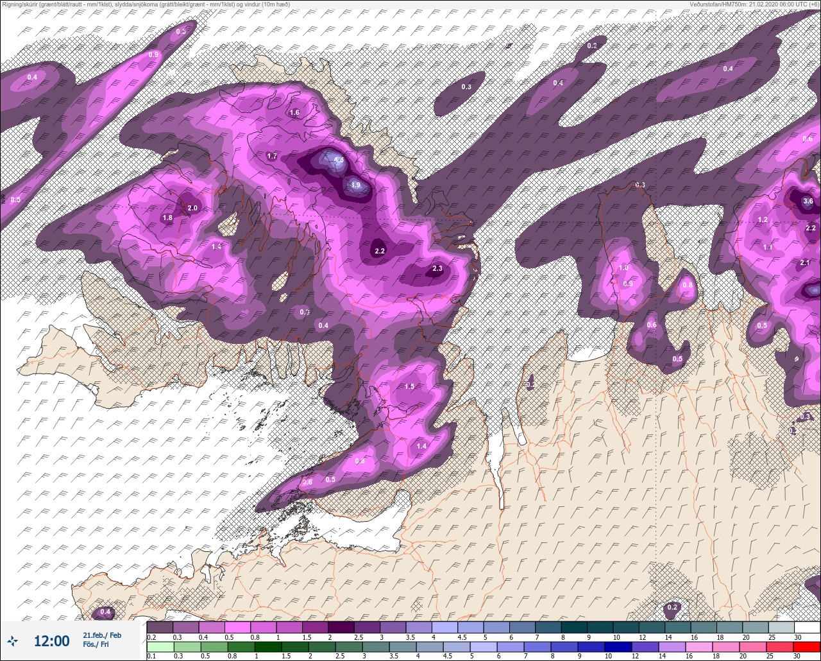The image size is (821, 661).
Task: Click the 1.0 value label on the map
Action: click(x=623, y=268)
